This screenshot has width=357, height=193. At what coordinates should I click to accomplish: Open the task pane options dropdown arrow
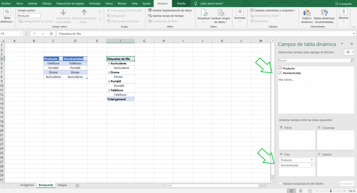342,44
